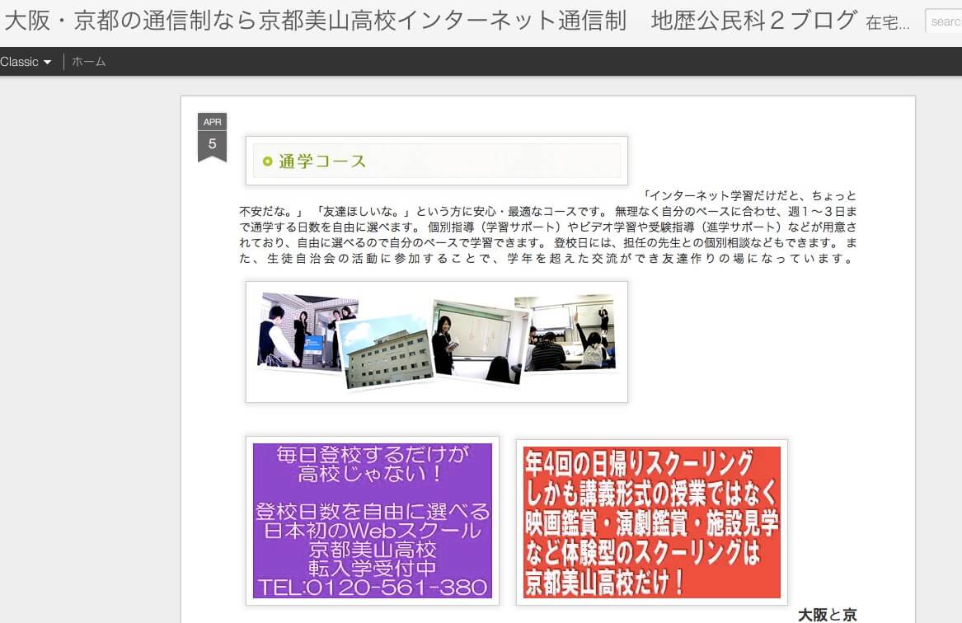Click text 「インターネット学習だけだと、ちょっと
This screenshot has width=962, height=623.
coord(748,195)
